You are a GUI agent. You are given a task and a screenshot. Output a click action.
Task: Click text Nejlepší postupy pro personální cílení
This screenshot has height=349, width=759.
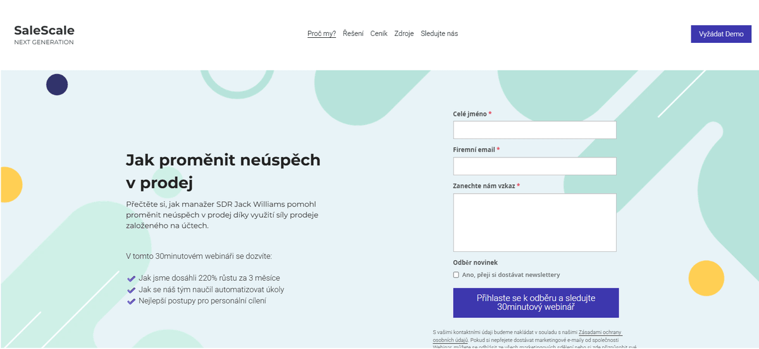click(202, 301)
